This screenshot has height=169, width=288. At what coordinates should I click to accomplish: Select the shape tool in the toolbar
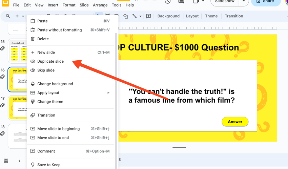[126, 16]
